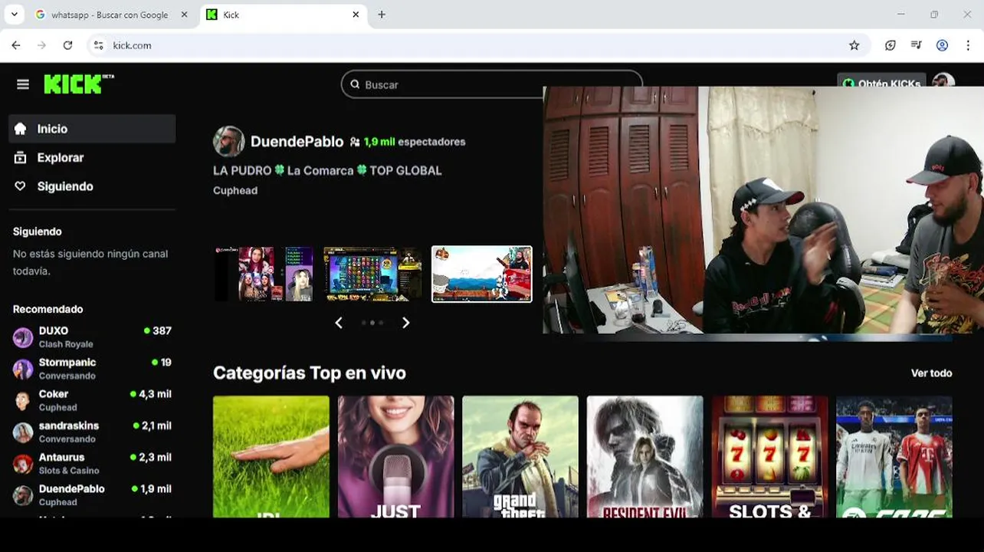The image size is (984, 552).
Task: Click Ver todo for top categories
Action: point(931,373)
